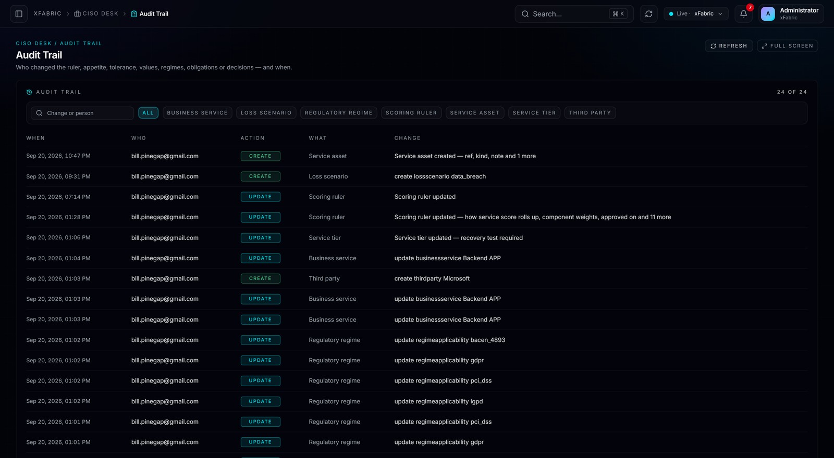Click 'update regimeapplicability bacen_4893' text
The image size is (834, 458).
click(450, 340)
